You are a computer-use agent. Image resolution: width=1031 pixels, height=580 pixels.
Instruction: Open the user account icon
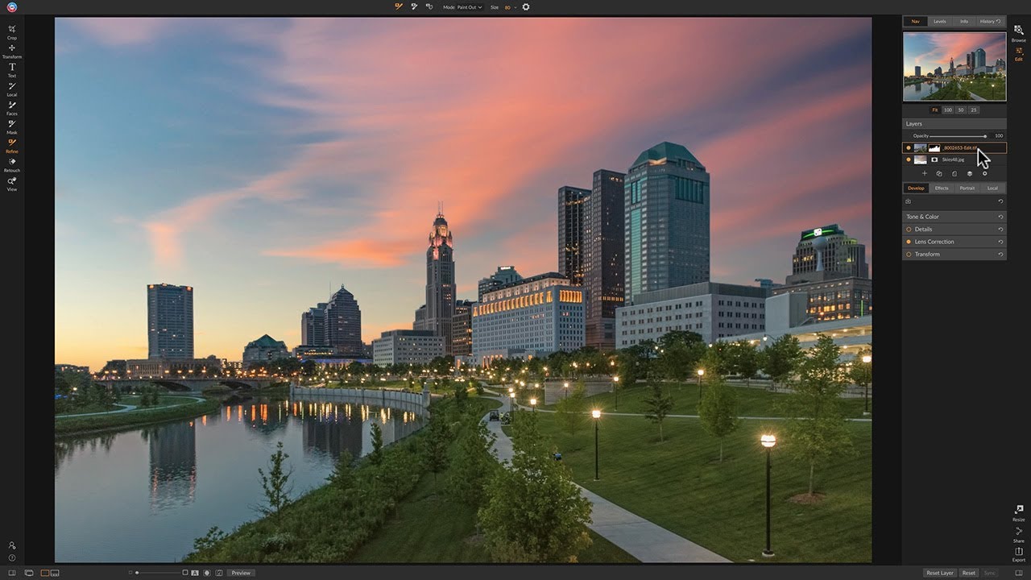11,545
